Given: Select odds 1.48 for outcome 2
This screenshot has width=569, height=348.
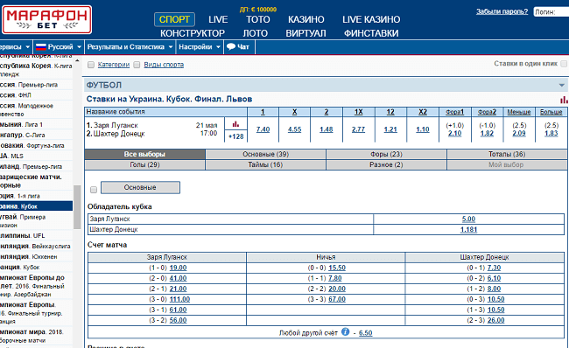Looking at the screenshot, I should (x=327, y=129).
